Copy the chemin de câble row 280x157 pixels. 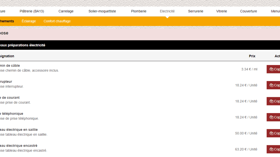pos(273,69)
